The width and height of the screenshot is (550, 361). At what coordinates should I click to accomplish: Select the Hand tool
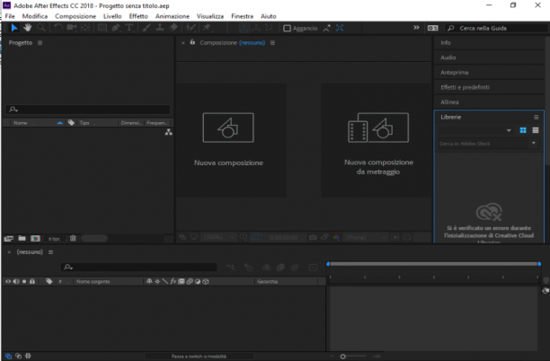pos(27,28)
